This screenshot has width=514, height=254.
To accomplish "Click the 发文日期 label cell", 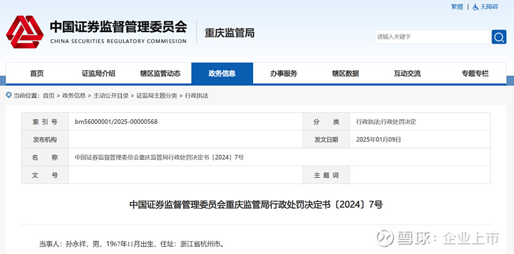I will tap(326, 139).
